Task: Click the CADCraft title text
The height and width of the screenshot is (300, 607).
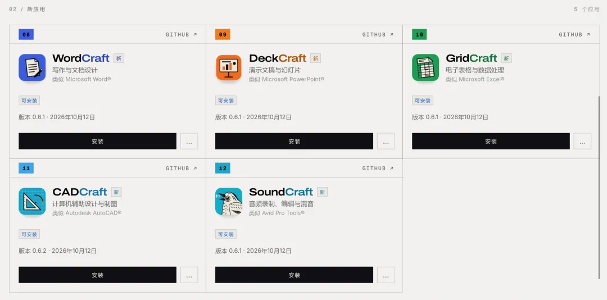Action: tap(80, 192)
